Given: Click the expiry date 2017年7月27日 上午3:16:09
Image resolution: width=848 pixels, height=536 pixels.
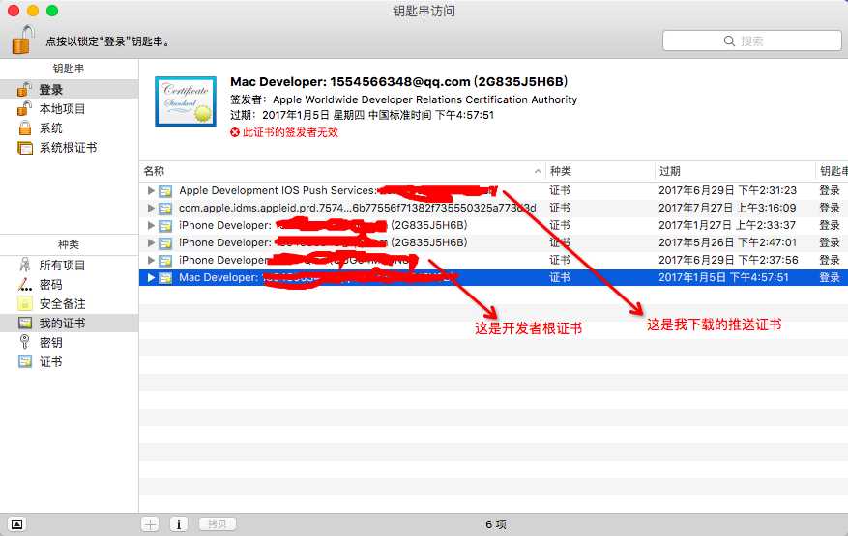Looking at the screenshot, I should 727,208.
